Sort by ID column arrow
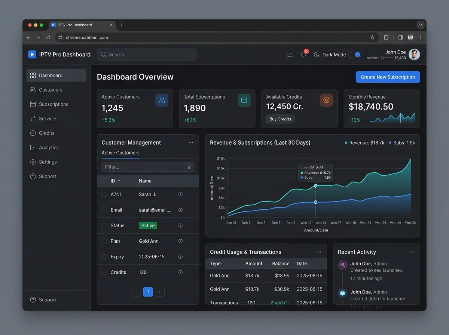The image size is (449, 335). coord(119,181)
